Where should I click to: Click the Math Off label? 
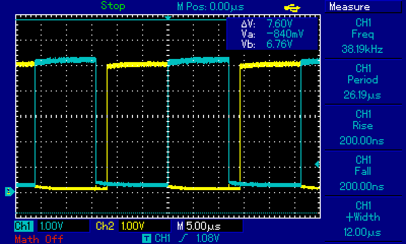(x=39, y=239)
